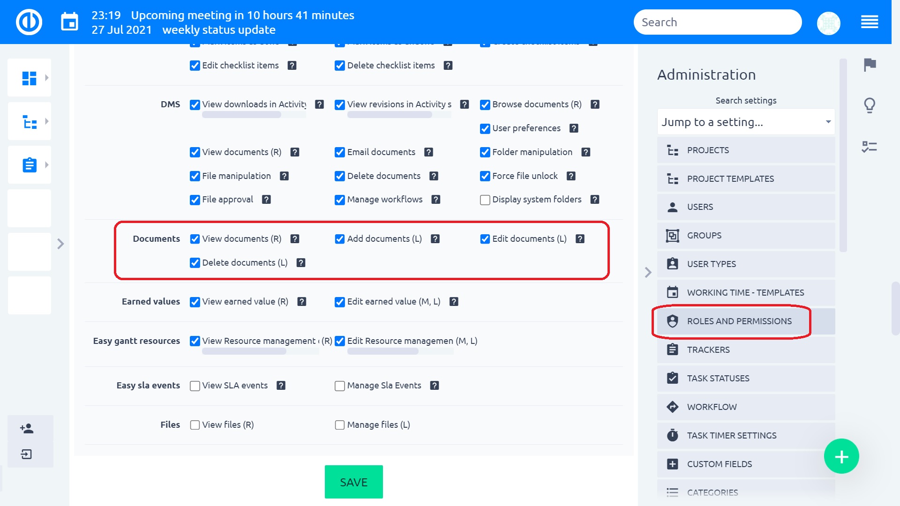Image resolution: width=900 pixels, height=506 pixels.
Task: Enable the Display system folders checkbox
Action: point(485,200)
